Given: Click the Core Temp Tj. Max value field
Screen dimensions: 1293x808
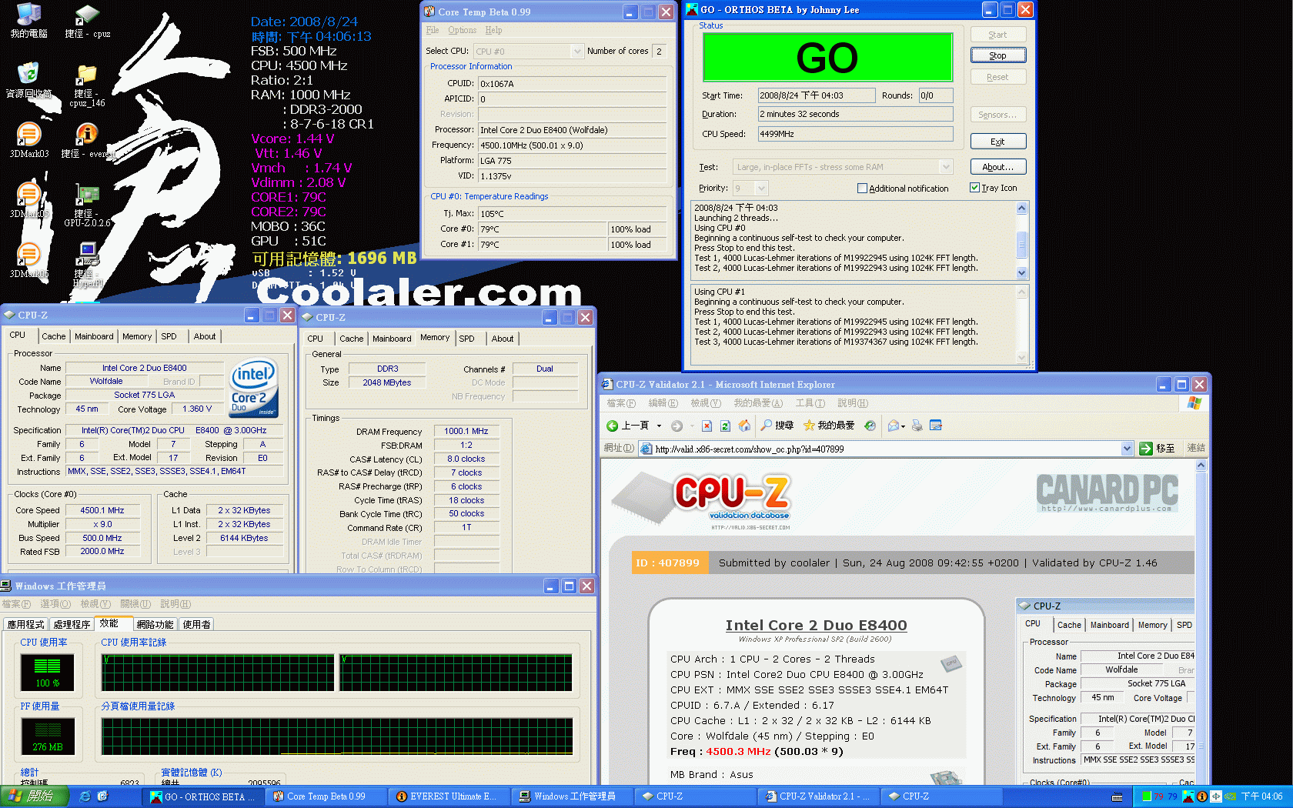Looking at the screenshot, I should coord(573,214).
